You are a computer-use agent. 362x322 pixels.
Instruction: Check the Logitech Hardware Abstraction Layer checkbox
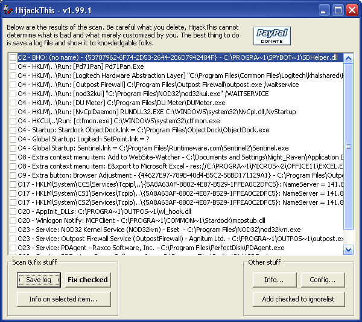pyautogui.click(x=13, y=76)
